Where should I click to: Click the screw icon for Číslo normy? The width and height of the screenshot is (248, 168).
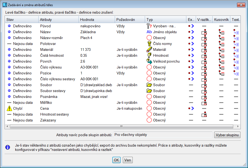tap(149, 44)
